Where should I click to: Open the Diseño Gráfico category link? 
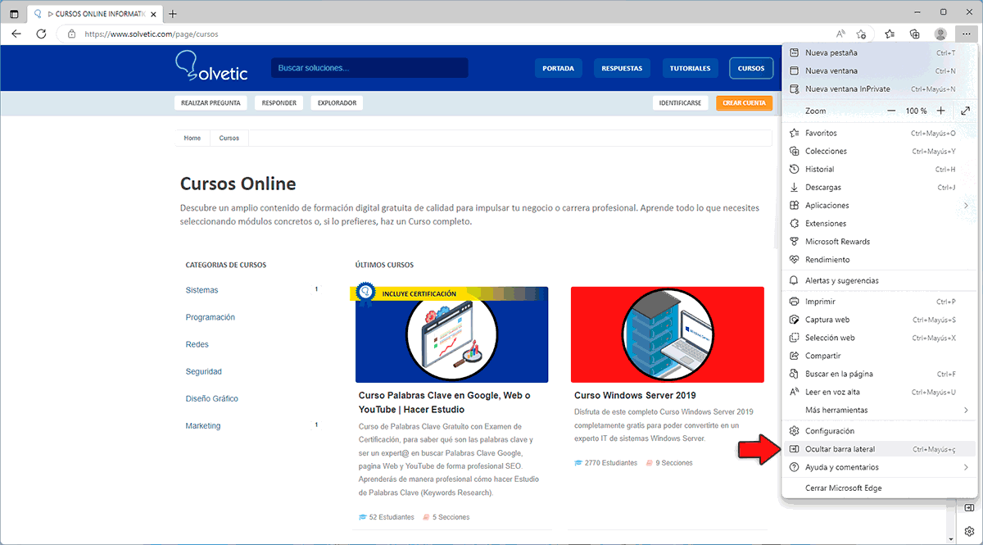pyautogui.click(x=212, y=398)
